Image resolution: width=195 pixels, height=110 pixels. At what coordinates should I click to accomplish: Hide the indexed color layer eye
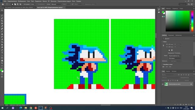162,84
